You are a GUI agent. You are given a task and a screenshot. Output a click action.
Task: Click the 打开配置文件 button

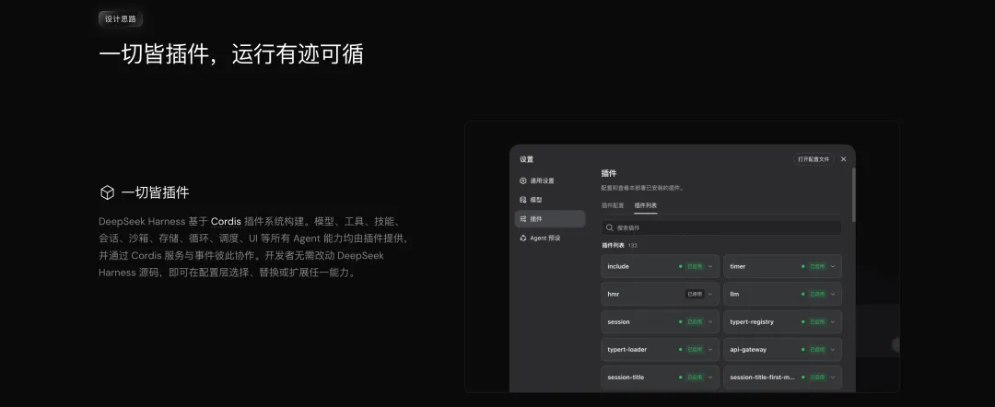click(x=814, y=159)
